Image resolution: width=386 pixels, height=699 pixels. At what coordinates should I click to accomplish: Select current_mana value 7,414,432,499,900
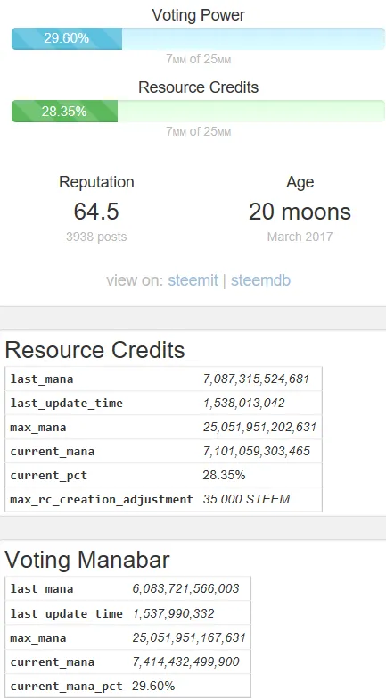(x=185, y=662)
